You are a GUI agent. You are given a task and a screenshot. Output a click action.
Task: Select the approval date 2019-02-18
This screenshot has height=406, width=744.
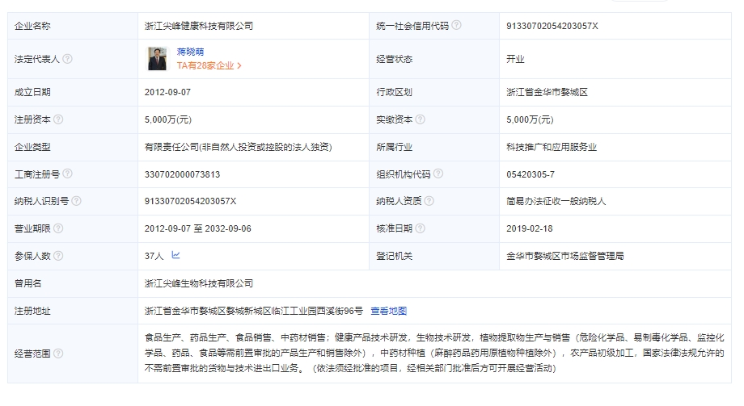pyautogui.click(x=529, y=228)
